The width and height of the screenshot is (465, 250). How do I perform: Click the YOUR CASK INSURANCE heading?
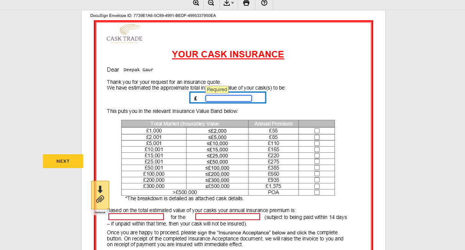228,54
